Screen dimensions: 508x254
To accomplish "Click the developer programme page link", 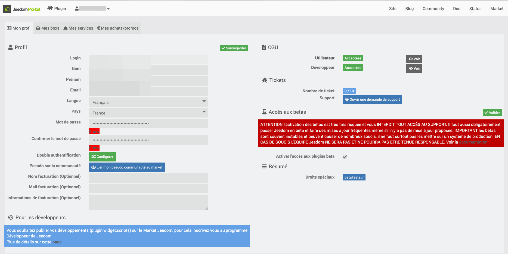I will (57, 242).
